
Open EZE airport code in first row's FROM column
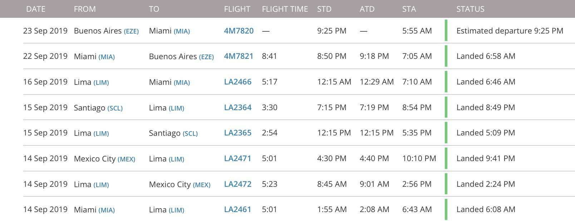(131, 31)
